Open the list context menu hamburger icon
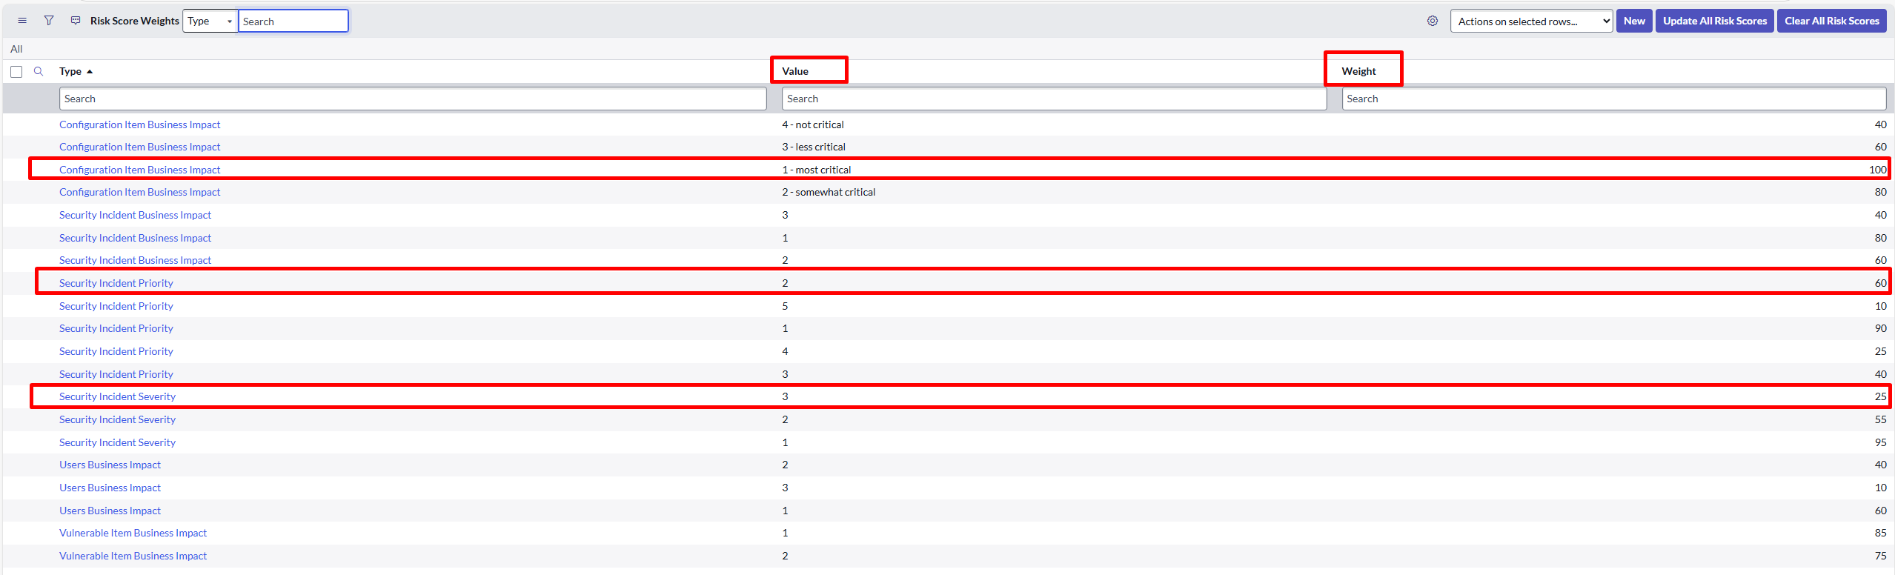The width and height of the screenshot is (1895, 575). click(22, 21)
